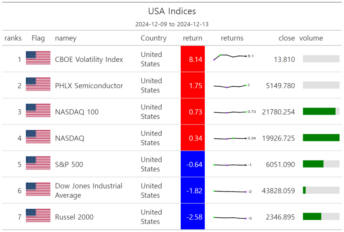Click the blue -1.82 return cell
The height and width of the screenshot is (232, 344).
tap(193, 190)
